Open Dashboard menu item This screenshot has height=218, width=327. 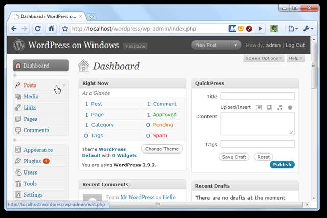tap(41, 66)
